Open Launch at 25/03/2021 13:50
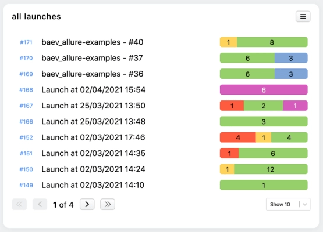323x232 pixels. click(93, 106)
